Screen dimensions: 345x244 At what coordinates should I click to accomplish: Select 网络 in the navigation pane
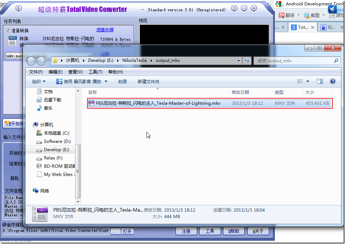click(x=41, y=191)
